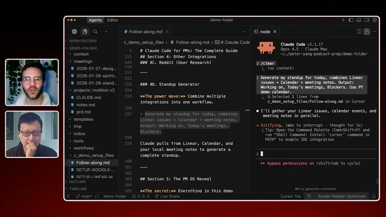Viewport: 386px width, 217px height.
Task: Close the node terminal tab
Action: pos(275,32)
